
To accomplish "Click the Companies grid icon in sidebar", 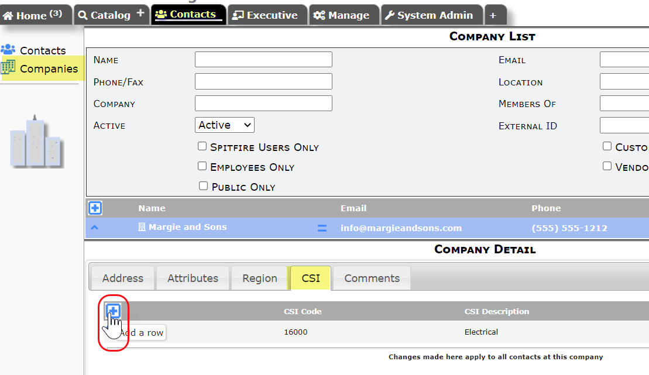I will 8,67.
